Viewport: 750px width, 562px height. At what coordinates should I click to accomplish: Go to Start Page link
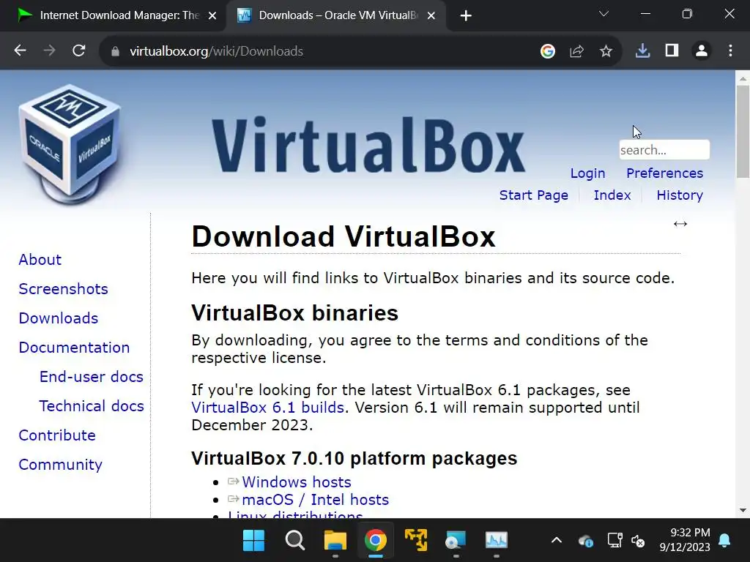coord(534,195)
